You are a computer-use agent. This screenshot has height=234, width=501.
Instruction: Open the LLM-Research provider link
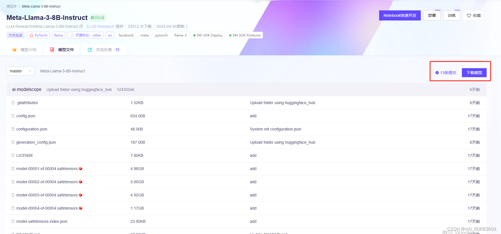101,26
